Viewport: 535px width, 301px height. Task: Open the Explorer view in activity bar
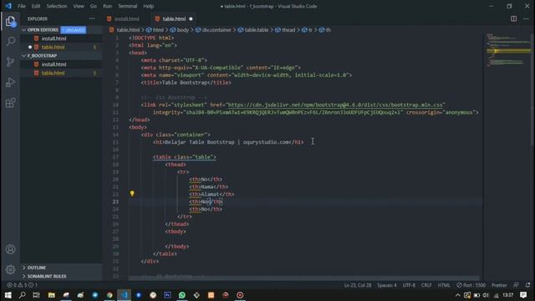pyautogui.click(x=10, y=22)
